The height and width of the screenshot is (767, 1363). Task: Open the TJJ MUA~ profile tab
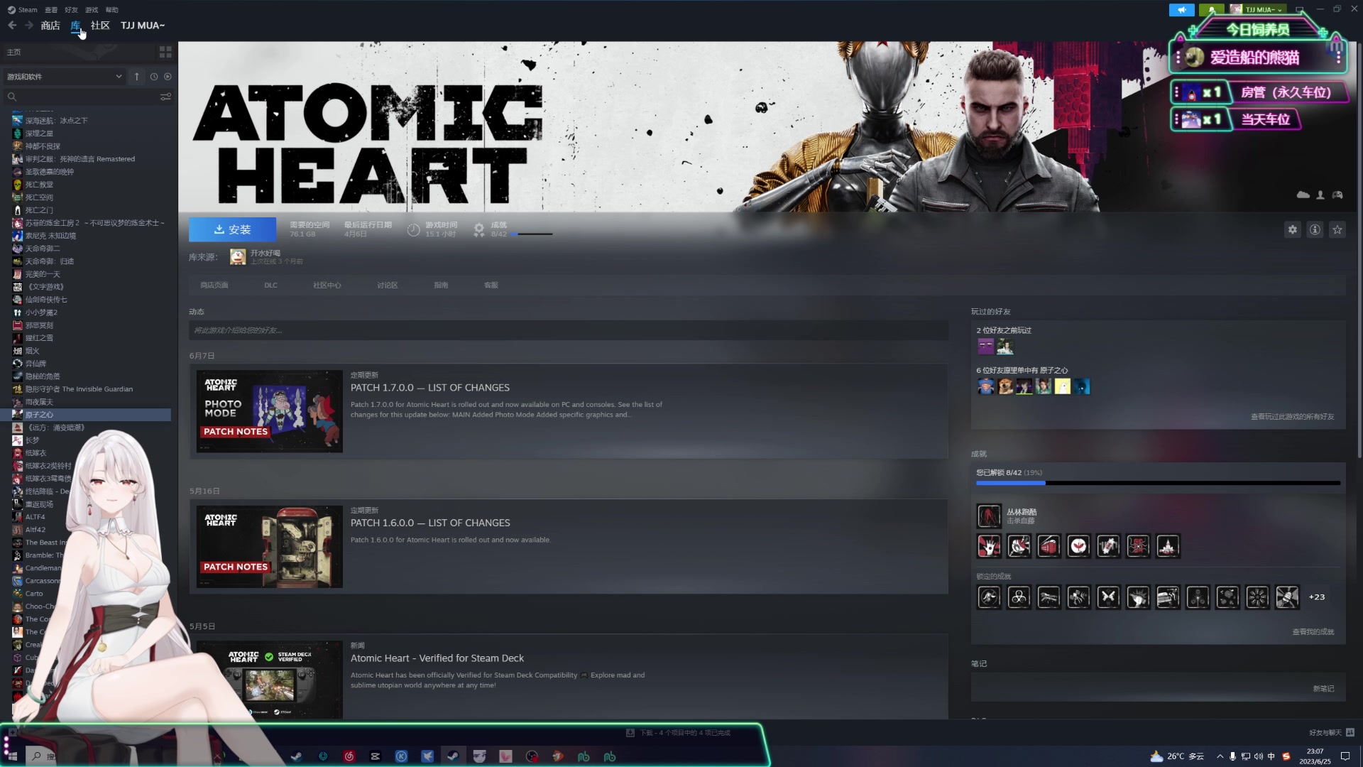coord(143,26)
